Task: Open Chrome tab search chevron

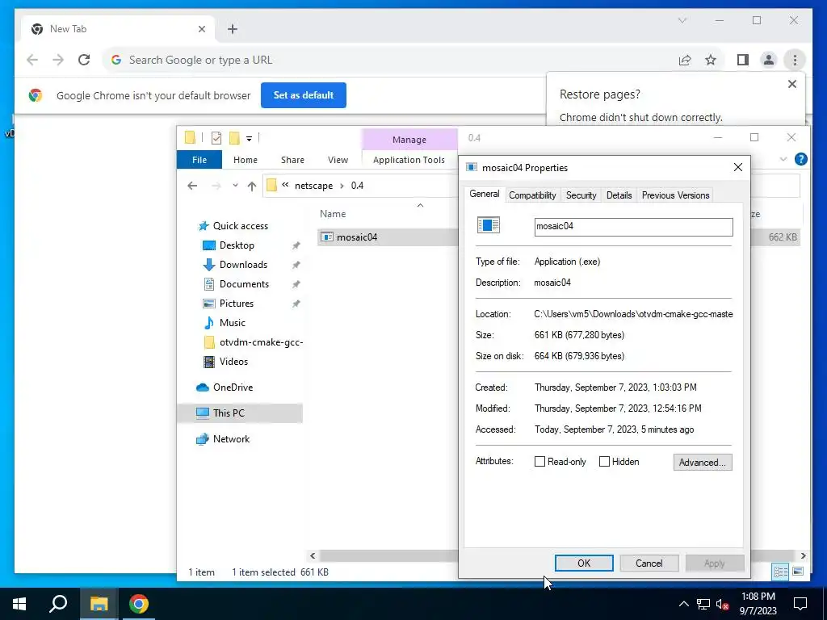Action: click(682, 20)
